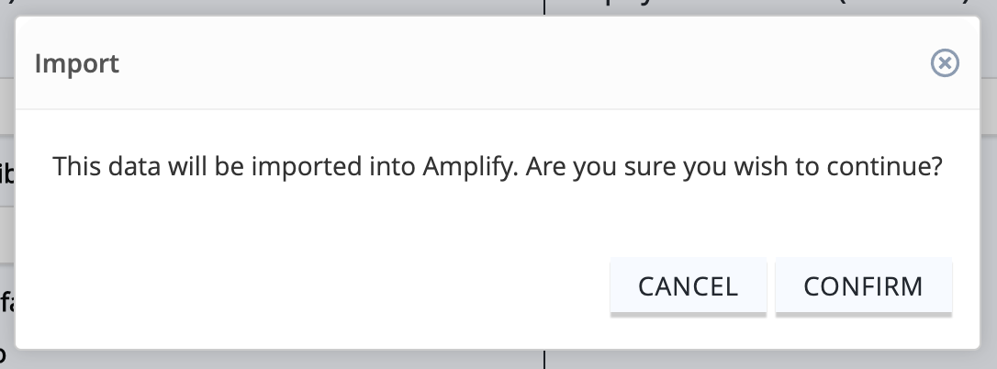Click the words "you wish" in the confirmation question
This screenshot has height=369, width=997.
pos(733,167)
